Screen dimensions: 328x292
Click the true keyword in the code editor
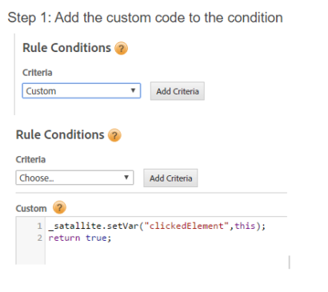[96, 238]
